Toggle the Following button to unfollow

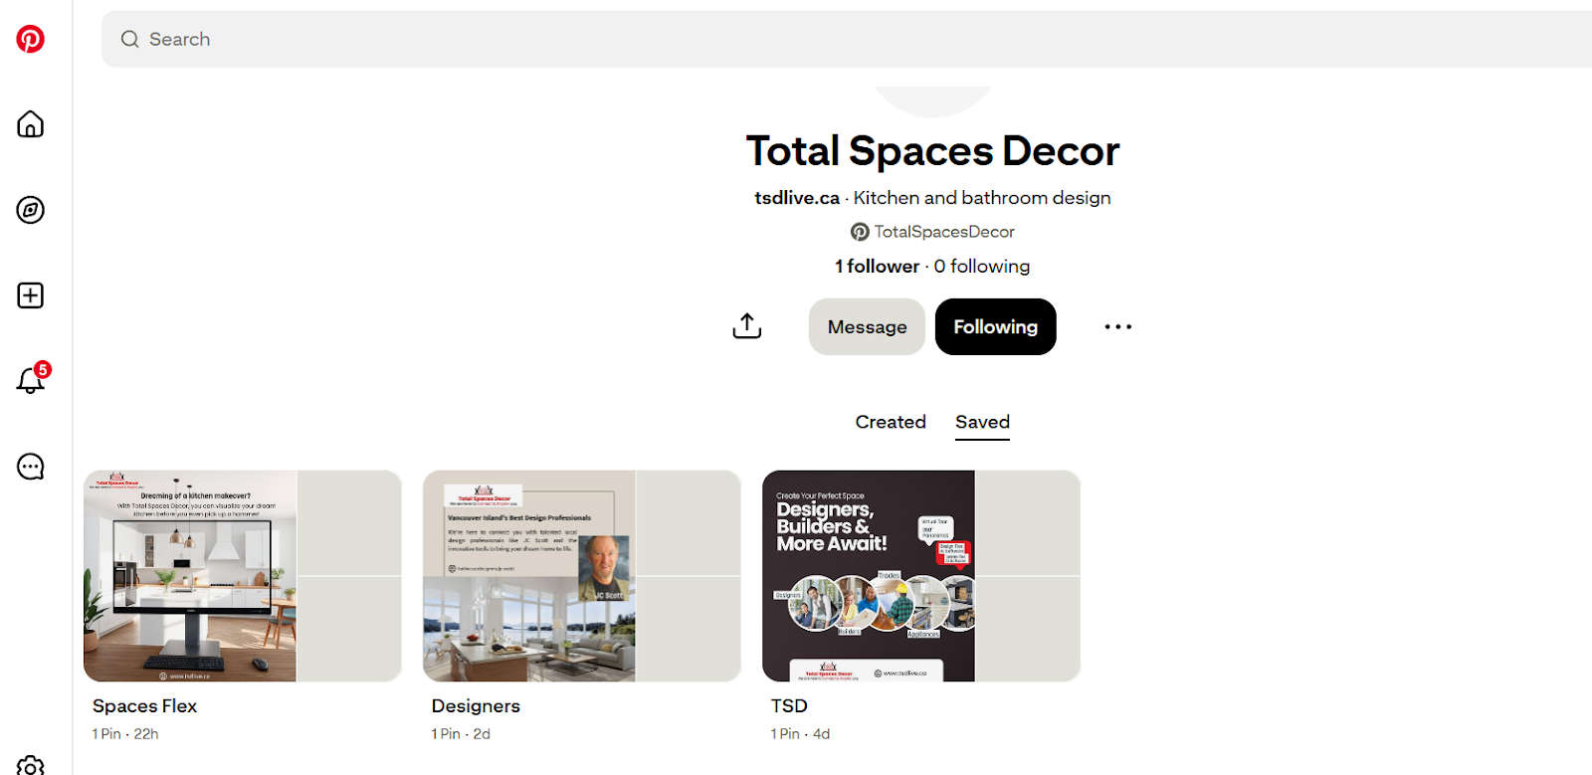996,326
